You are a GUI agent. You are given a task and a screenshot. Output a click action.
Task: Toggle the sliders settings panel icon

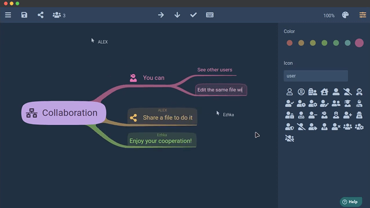point(363,15)
